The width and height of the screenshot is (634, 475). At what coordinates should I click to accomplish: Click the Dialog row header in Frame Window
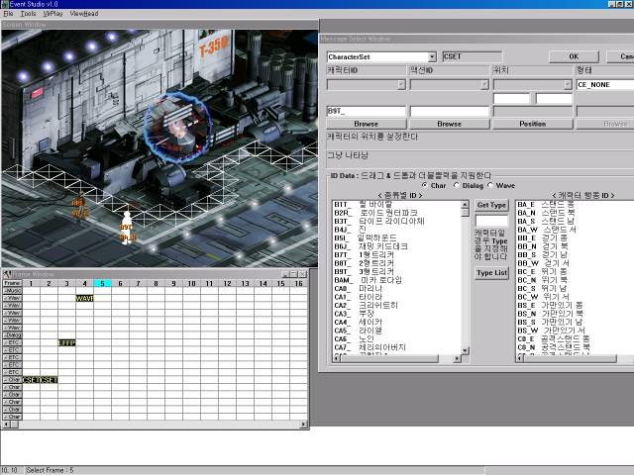click(x=12, y=335)
